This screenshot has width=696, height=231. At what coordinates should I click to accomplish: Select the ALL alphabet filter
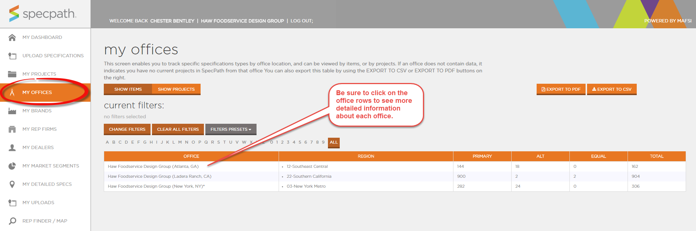(x=334, y=142)
